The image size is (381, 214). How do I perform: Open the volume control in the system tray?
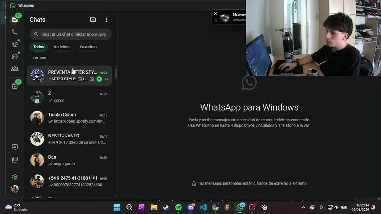tap(336, 207)
